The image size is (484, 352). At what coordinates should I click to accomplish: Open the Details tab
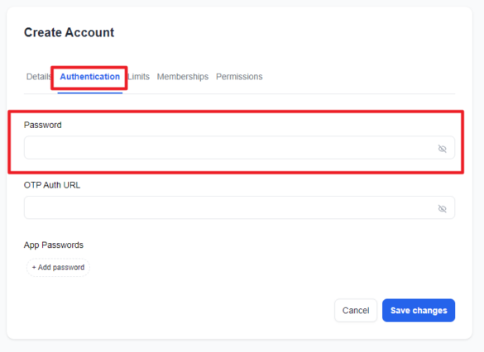(x=39, y=77)
